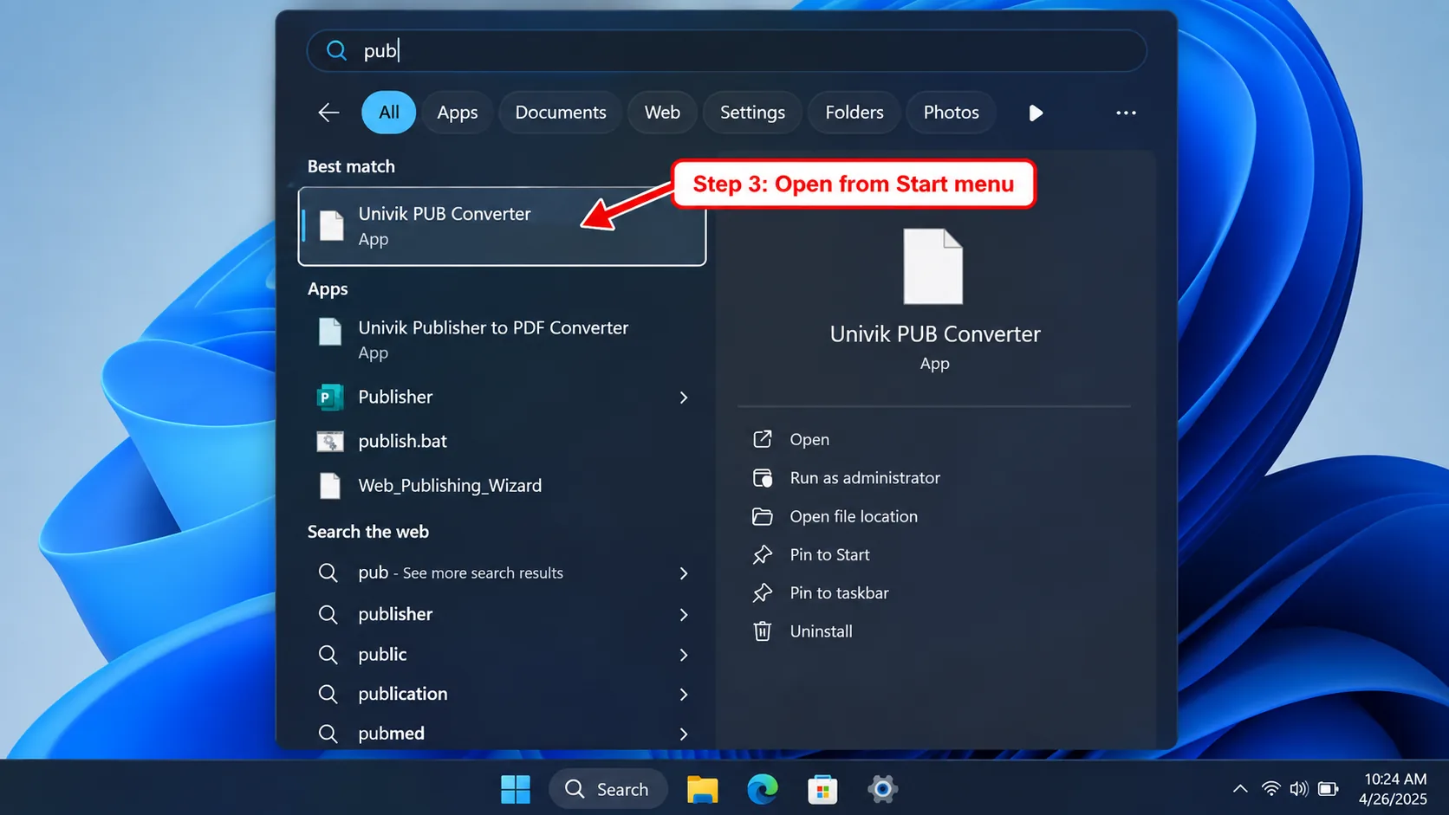The height and width of the screenshot is (815, 1449).
Task: Switch to the Documents filter tab
Action: click(560, 113)
